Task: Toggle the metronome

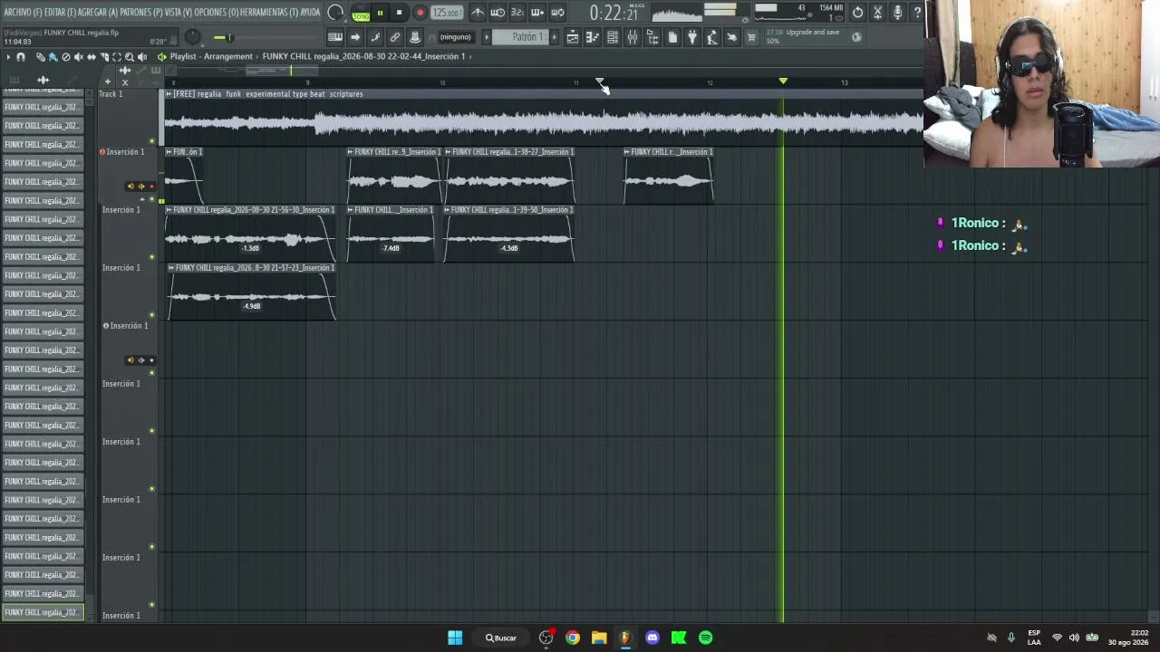Action: (x=478, y=13)
